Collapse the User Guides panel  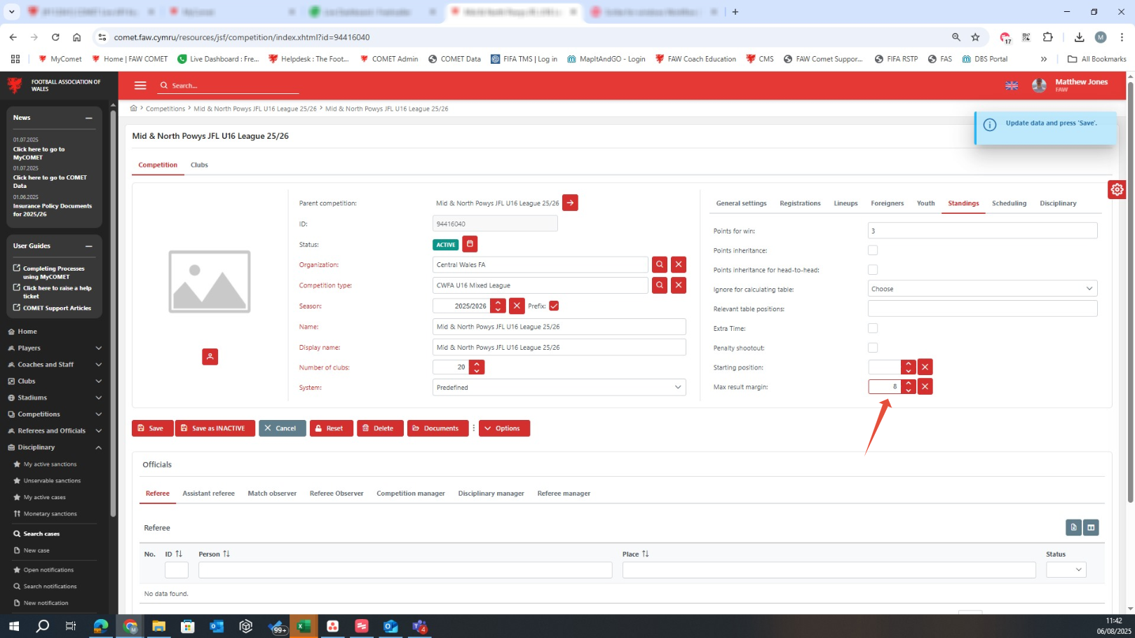[89, 246]
